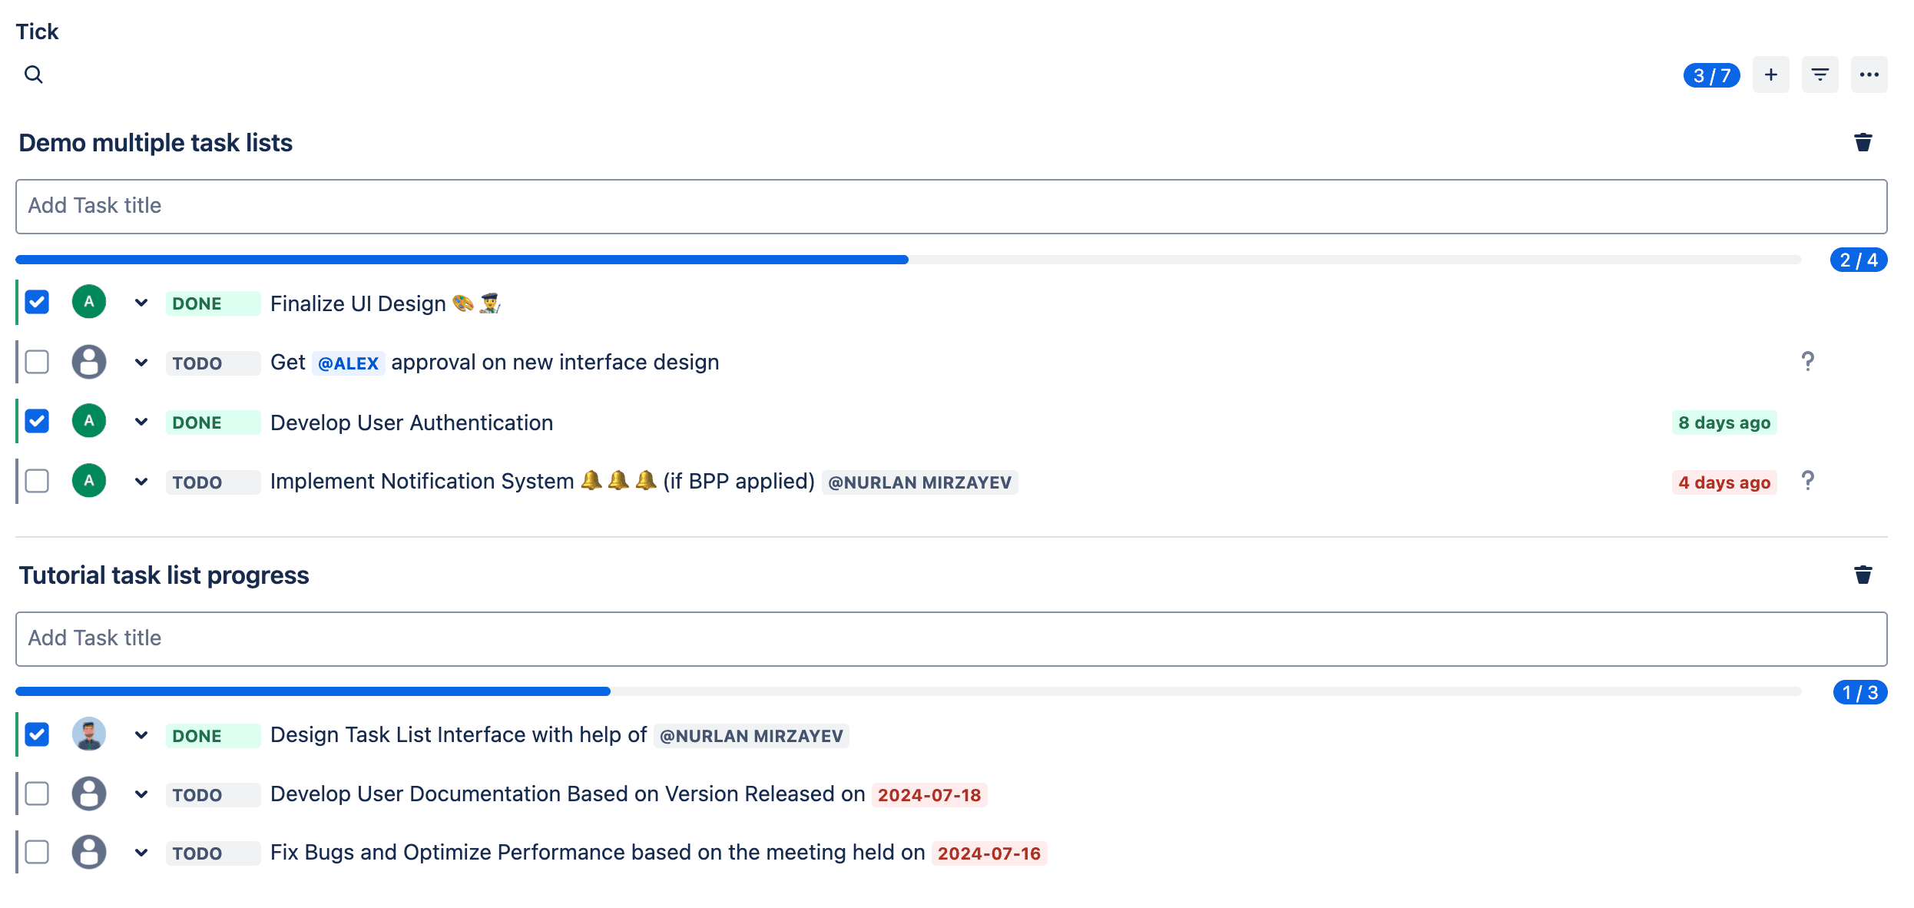
Task: Click unassigned avatar on Fix Bugs task
Action: click(89, 852)
